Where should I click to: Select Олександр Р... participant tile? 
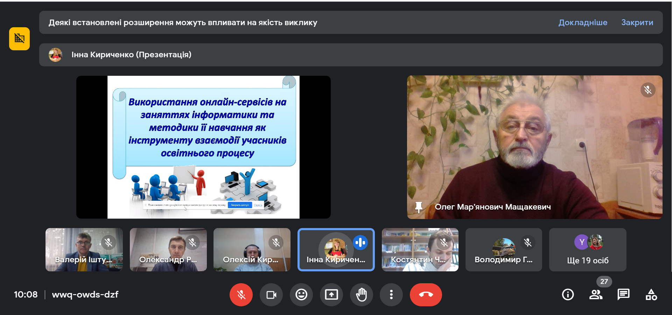168,250
